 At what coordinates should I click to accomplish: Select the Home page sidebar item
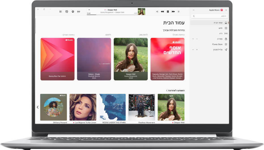pos(210,23)
